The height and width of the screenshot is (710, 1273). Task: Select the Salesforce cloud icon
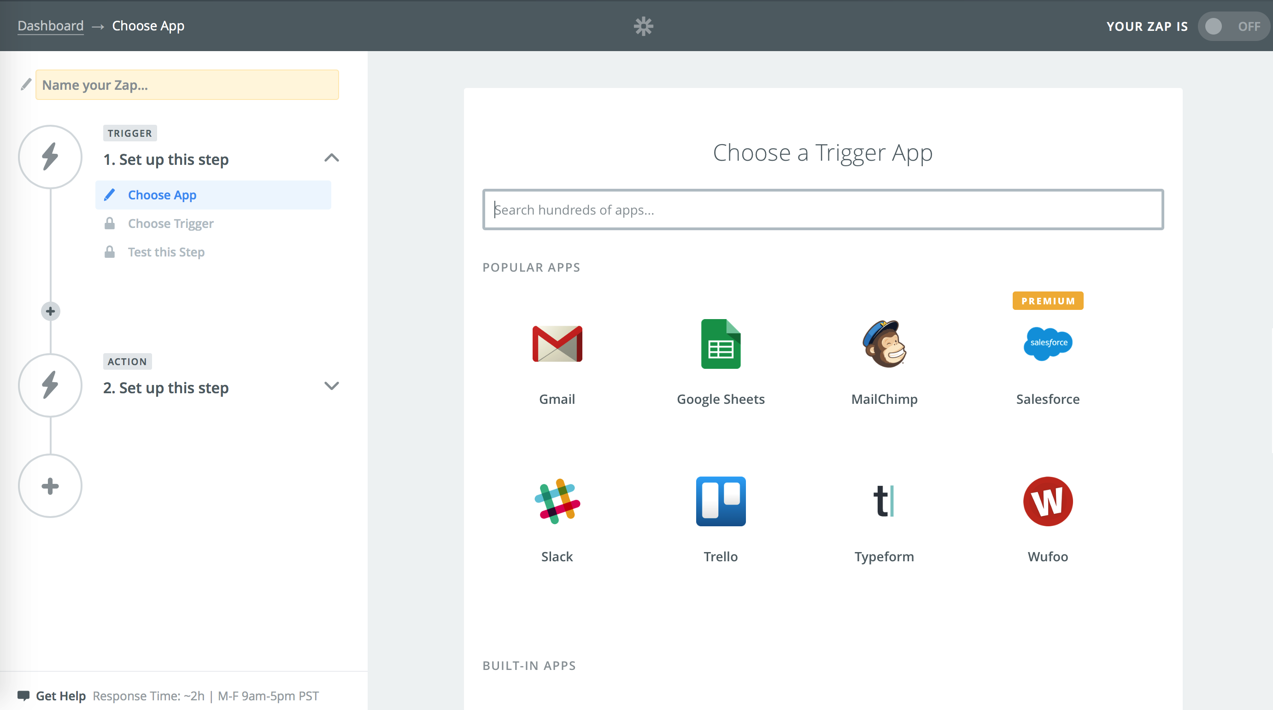[x=1048, y=343]
